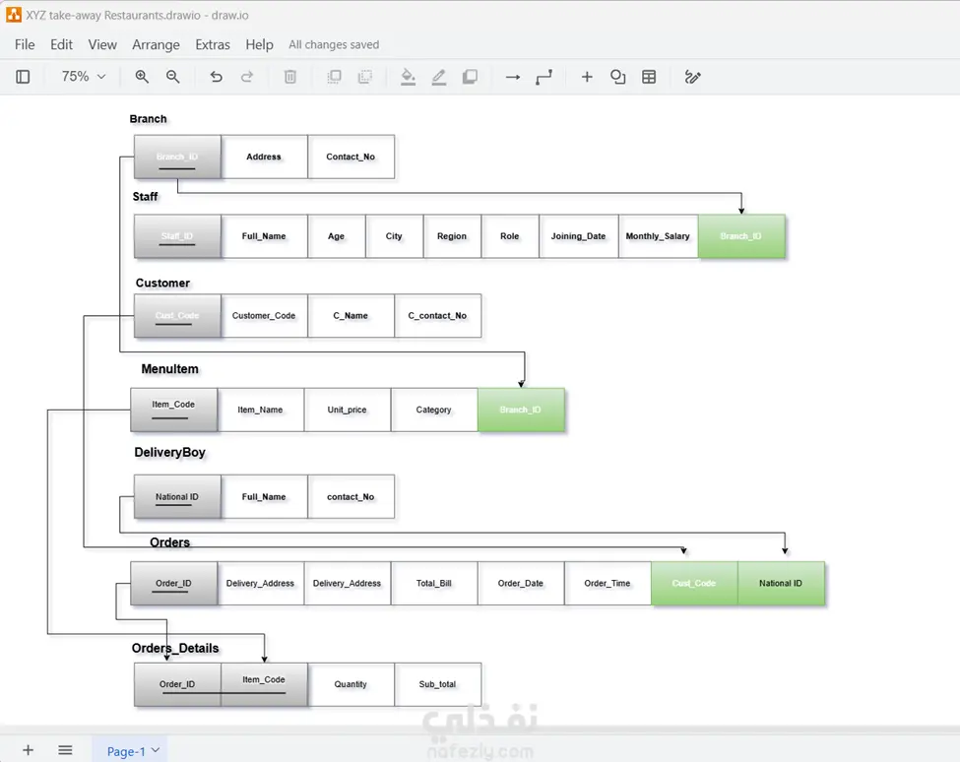Open the File menu
The image size is (960, 762).
(25, 44)
